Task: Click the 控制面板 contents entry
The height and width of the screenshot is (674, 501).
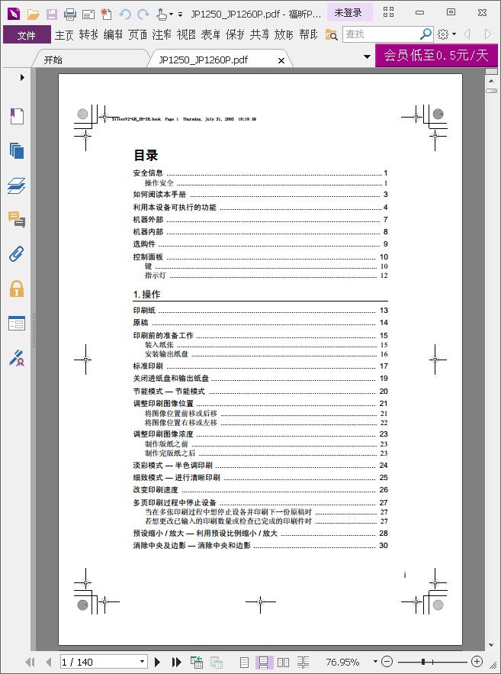Action: pos(148,257)
